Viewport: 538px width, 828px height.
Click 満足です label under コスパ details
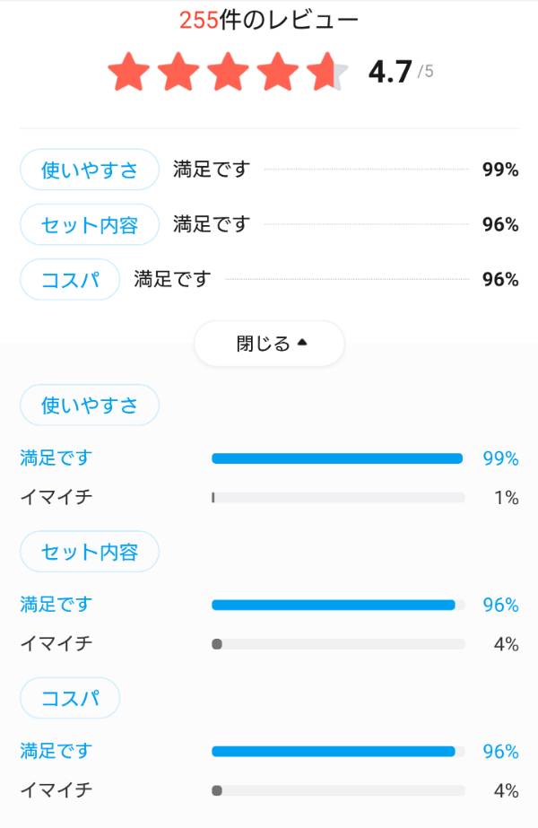click(56, 750)
